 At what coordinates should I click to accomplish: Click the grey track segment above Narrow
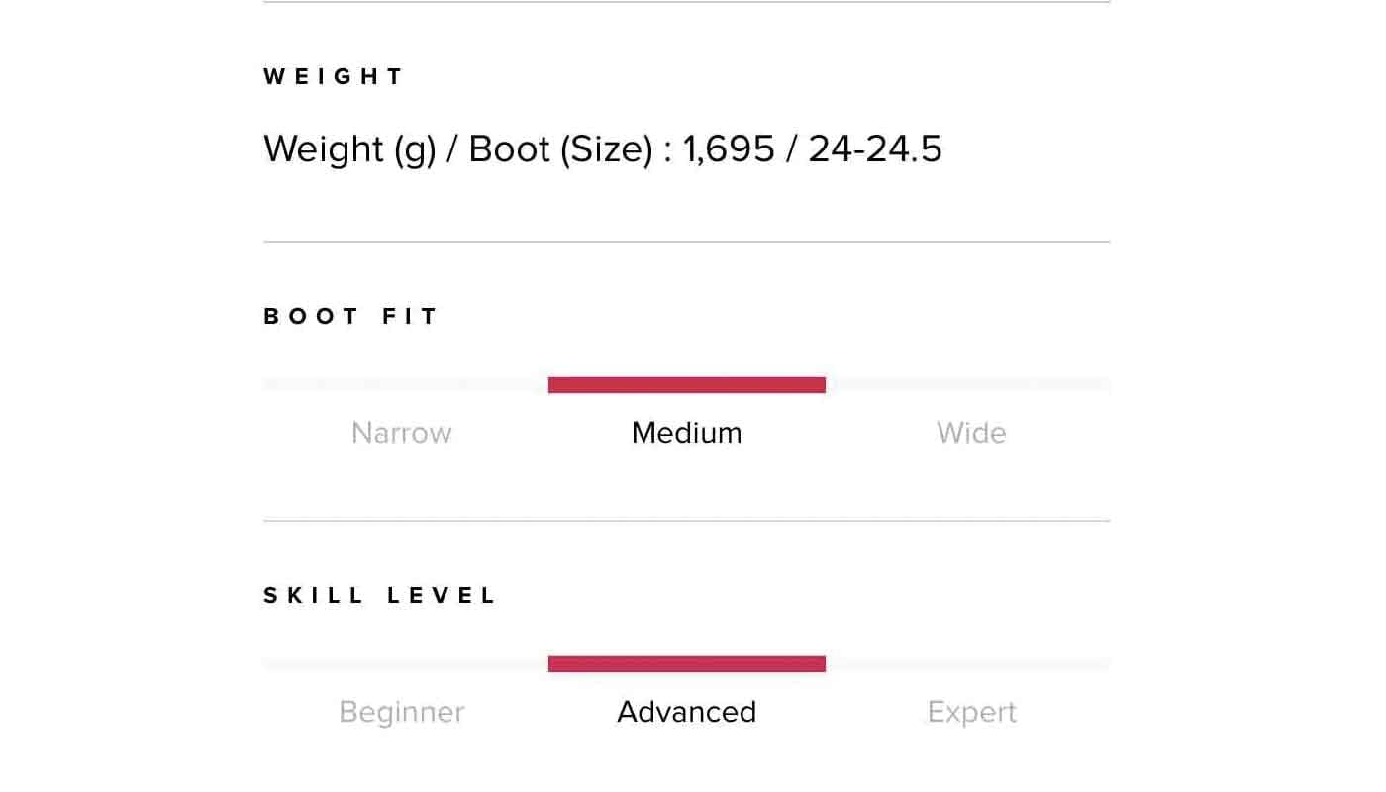click(x=406, y=385)
